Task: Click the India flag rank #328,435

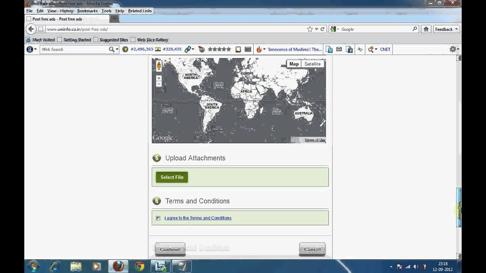Action: tap(158, 49)
